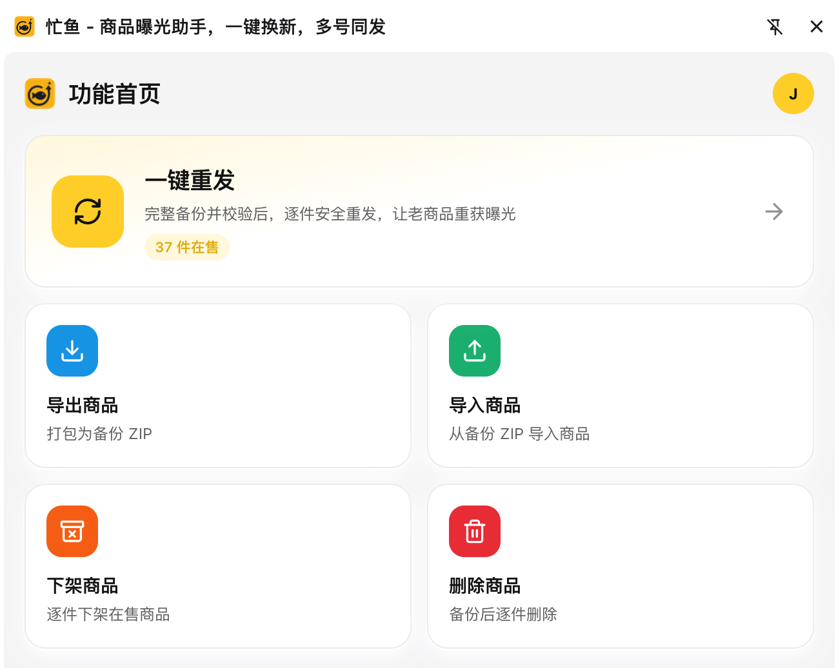Viewport: 836px width, 668px height.
Task: Click the 功能首页 page title
Action: coord(115,94)
